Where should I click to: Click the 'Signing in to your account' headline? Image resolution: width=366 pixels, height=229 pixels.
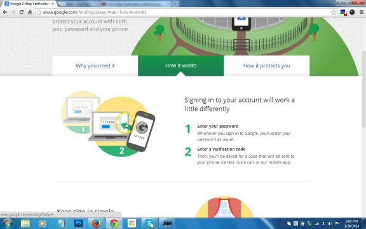tap(240, 104)
